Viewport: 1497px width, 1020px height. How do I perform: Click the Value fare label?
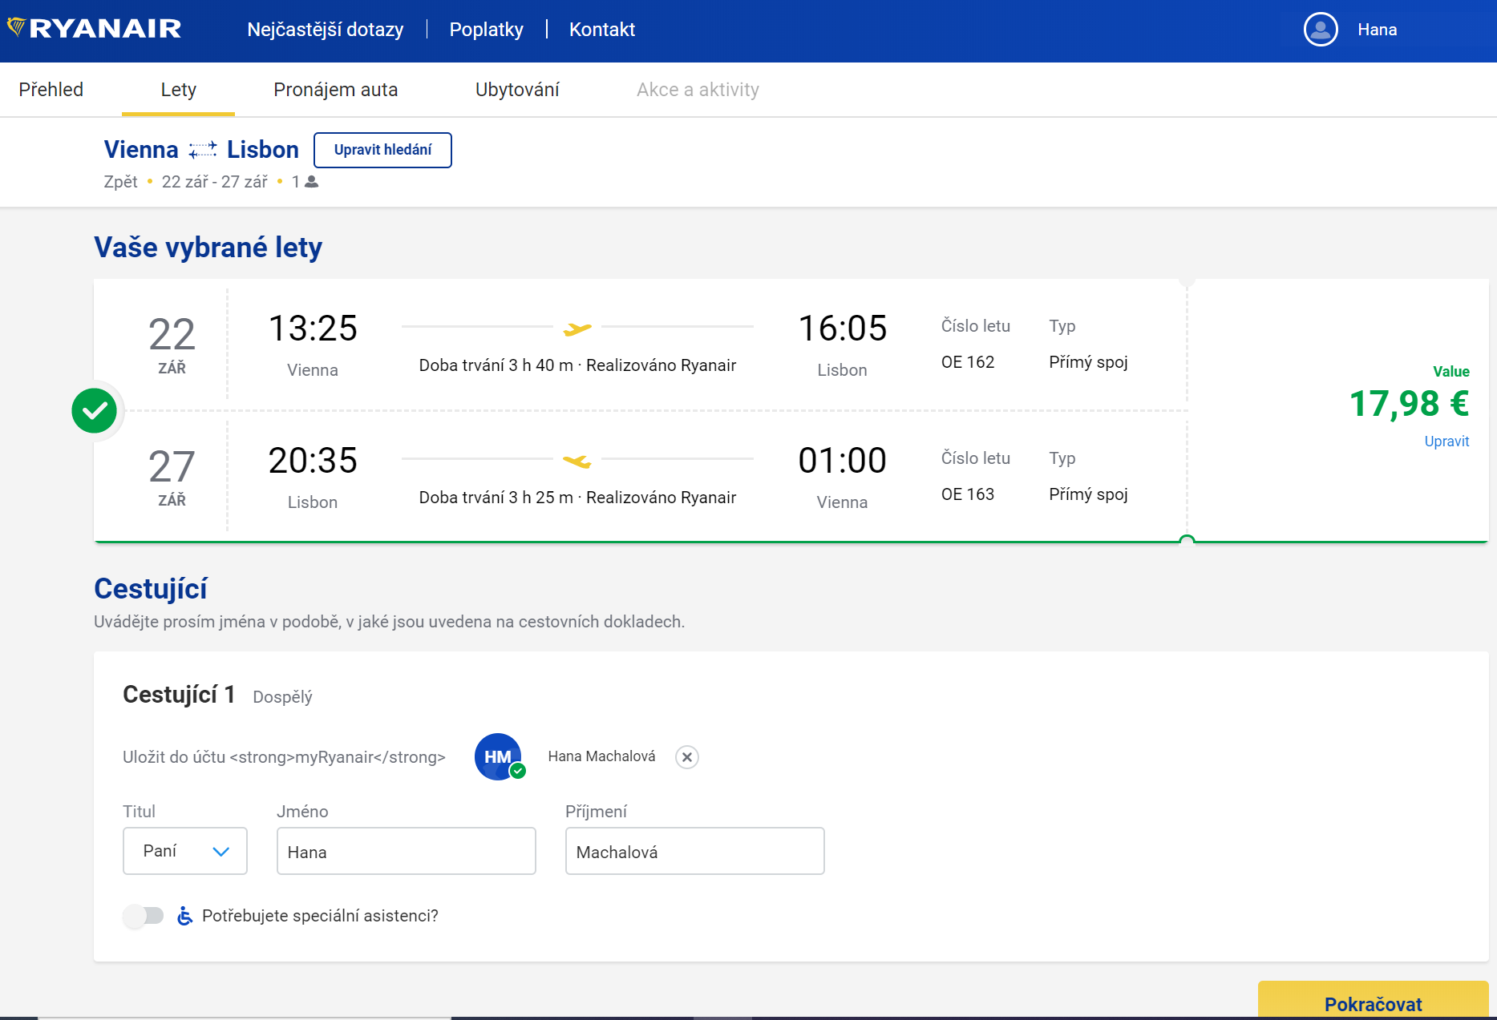[x=1451, y=372]
